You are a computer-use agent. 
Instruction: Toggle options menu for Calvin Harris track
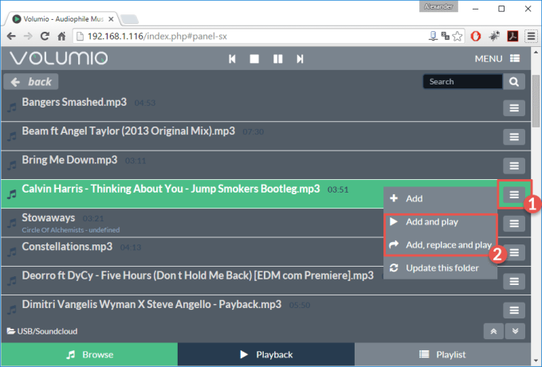pyautogui.click(x=514, y=195)
